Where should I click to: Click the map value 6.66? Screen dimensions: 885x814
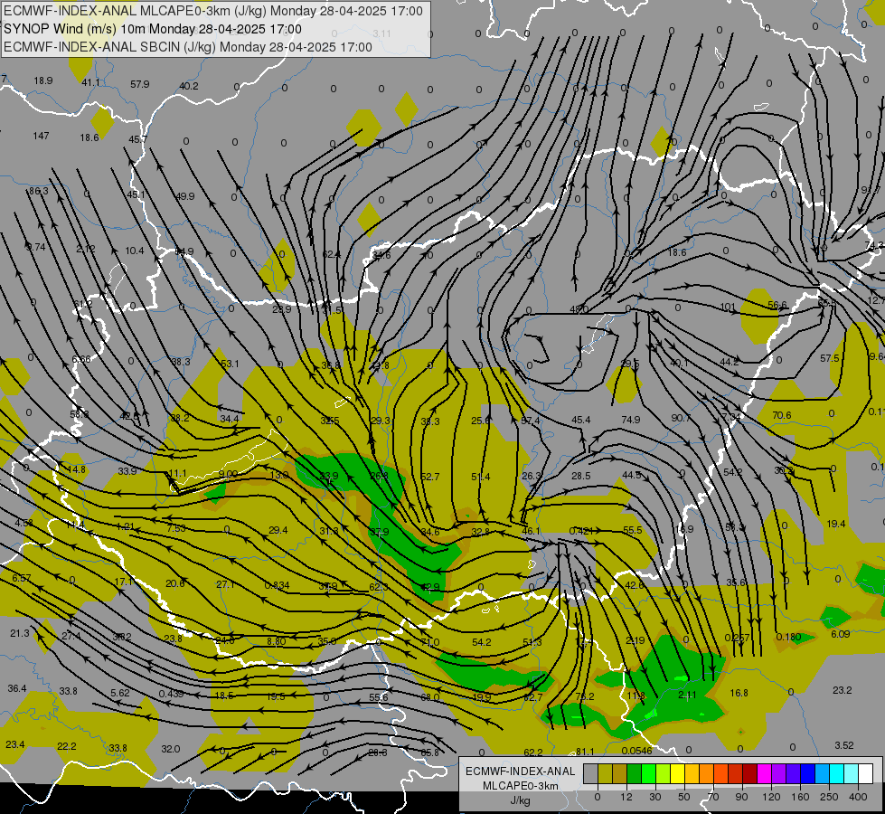[x=81, y=359]
